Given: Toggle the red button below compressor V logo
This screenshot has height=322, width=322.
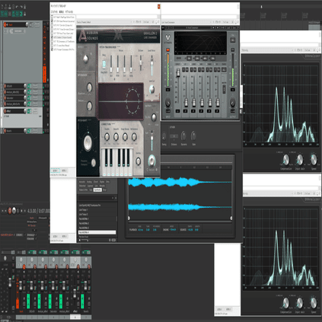Looking at the screenshot, I should tap(167, 50).
